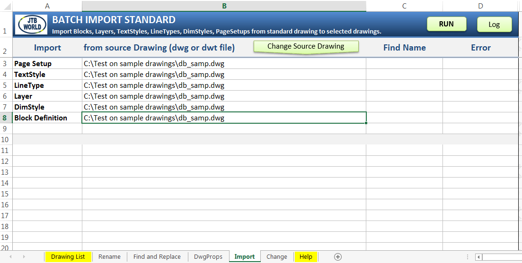Open the Log button
The height and width of the screenshot is (263, 522).
click(x=494, y=24)
